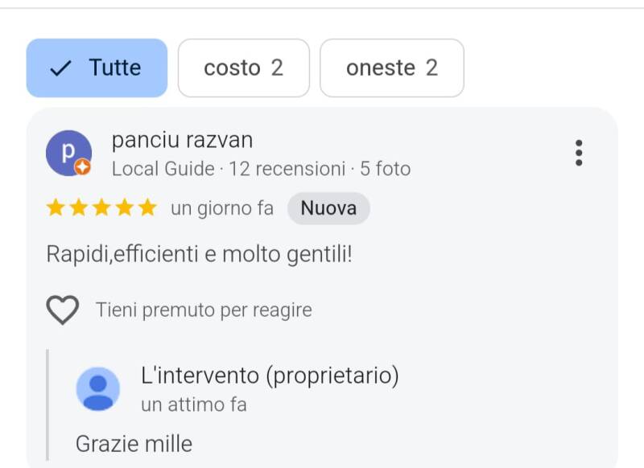The image size is (644, 468).
Task: Filter reviews by oneste keyword
Action: click(391, 68)
